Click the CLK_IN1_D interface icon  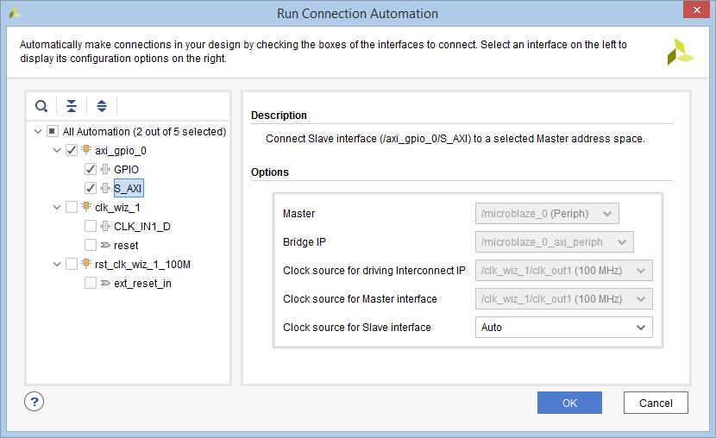pyautogui.click(x=105, y=226)
